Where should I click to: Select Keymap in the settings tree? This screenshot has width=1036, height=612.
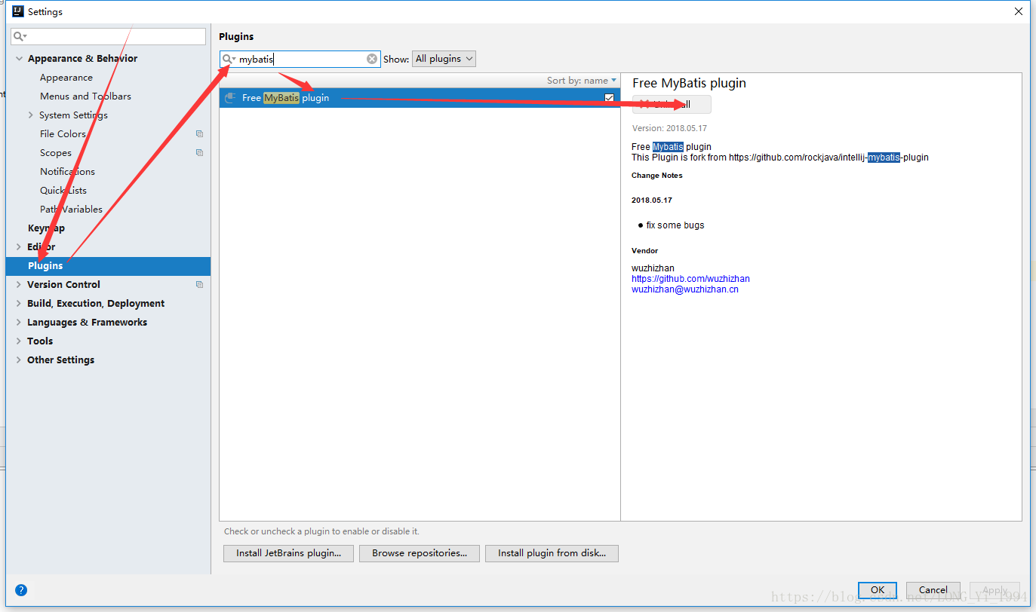click(x=45, y=228)
